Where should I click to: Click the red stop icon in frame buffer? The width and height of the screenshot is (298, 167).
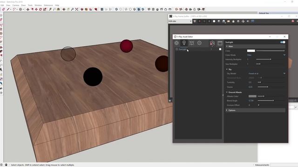tap(293, 21)
